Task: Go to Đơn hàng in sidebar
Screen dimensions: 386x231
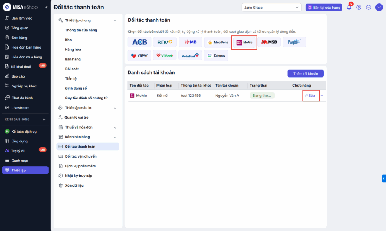Action: (19, 38)
